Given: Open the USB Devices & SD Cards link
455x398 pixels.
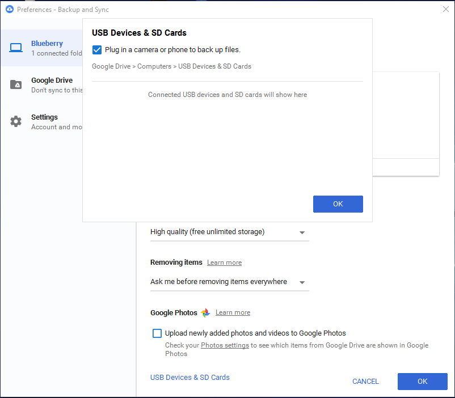Looking at the screenshot, I should point(190,378).
